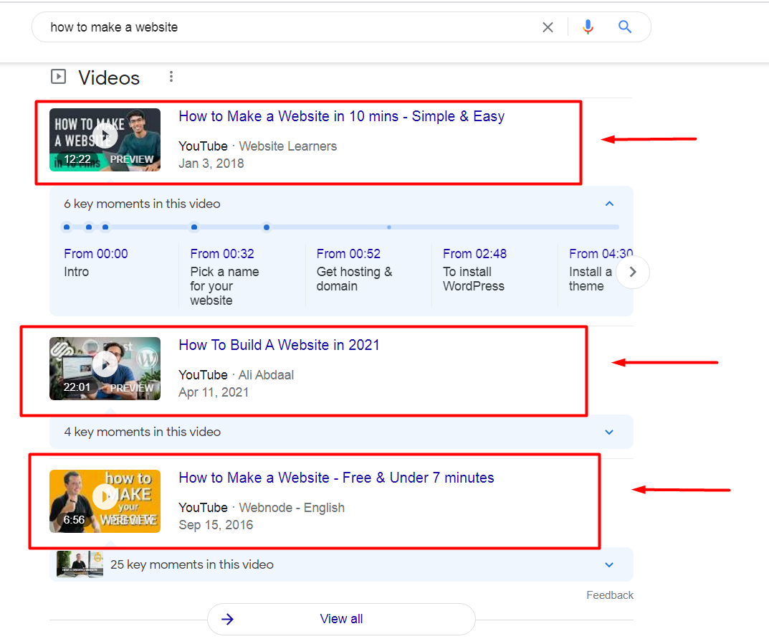Show the next key moments with the right arrow button

[x=633, y=272]
